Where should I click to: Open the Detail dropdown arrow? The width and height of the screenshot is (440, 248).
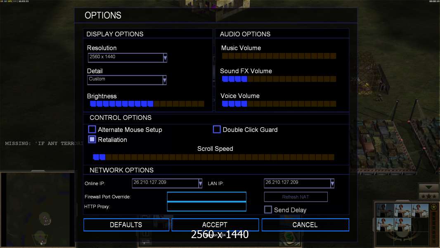[165, 80]
